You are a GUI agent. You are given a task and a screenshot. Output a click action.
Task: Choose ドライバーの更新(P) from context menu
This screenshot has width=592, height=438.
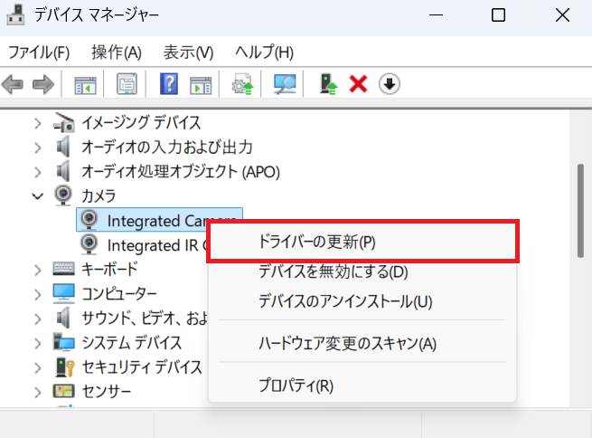pos(362,242)
